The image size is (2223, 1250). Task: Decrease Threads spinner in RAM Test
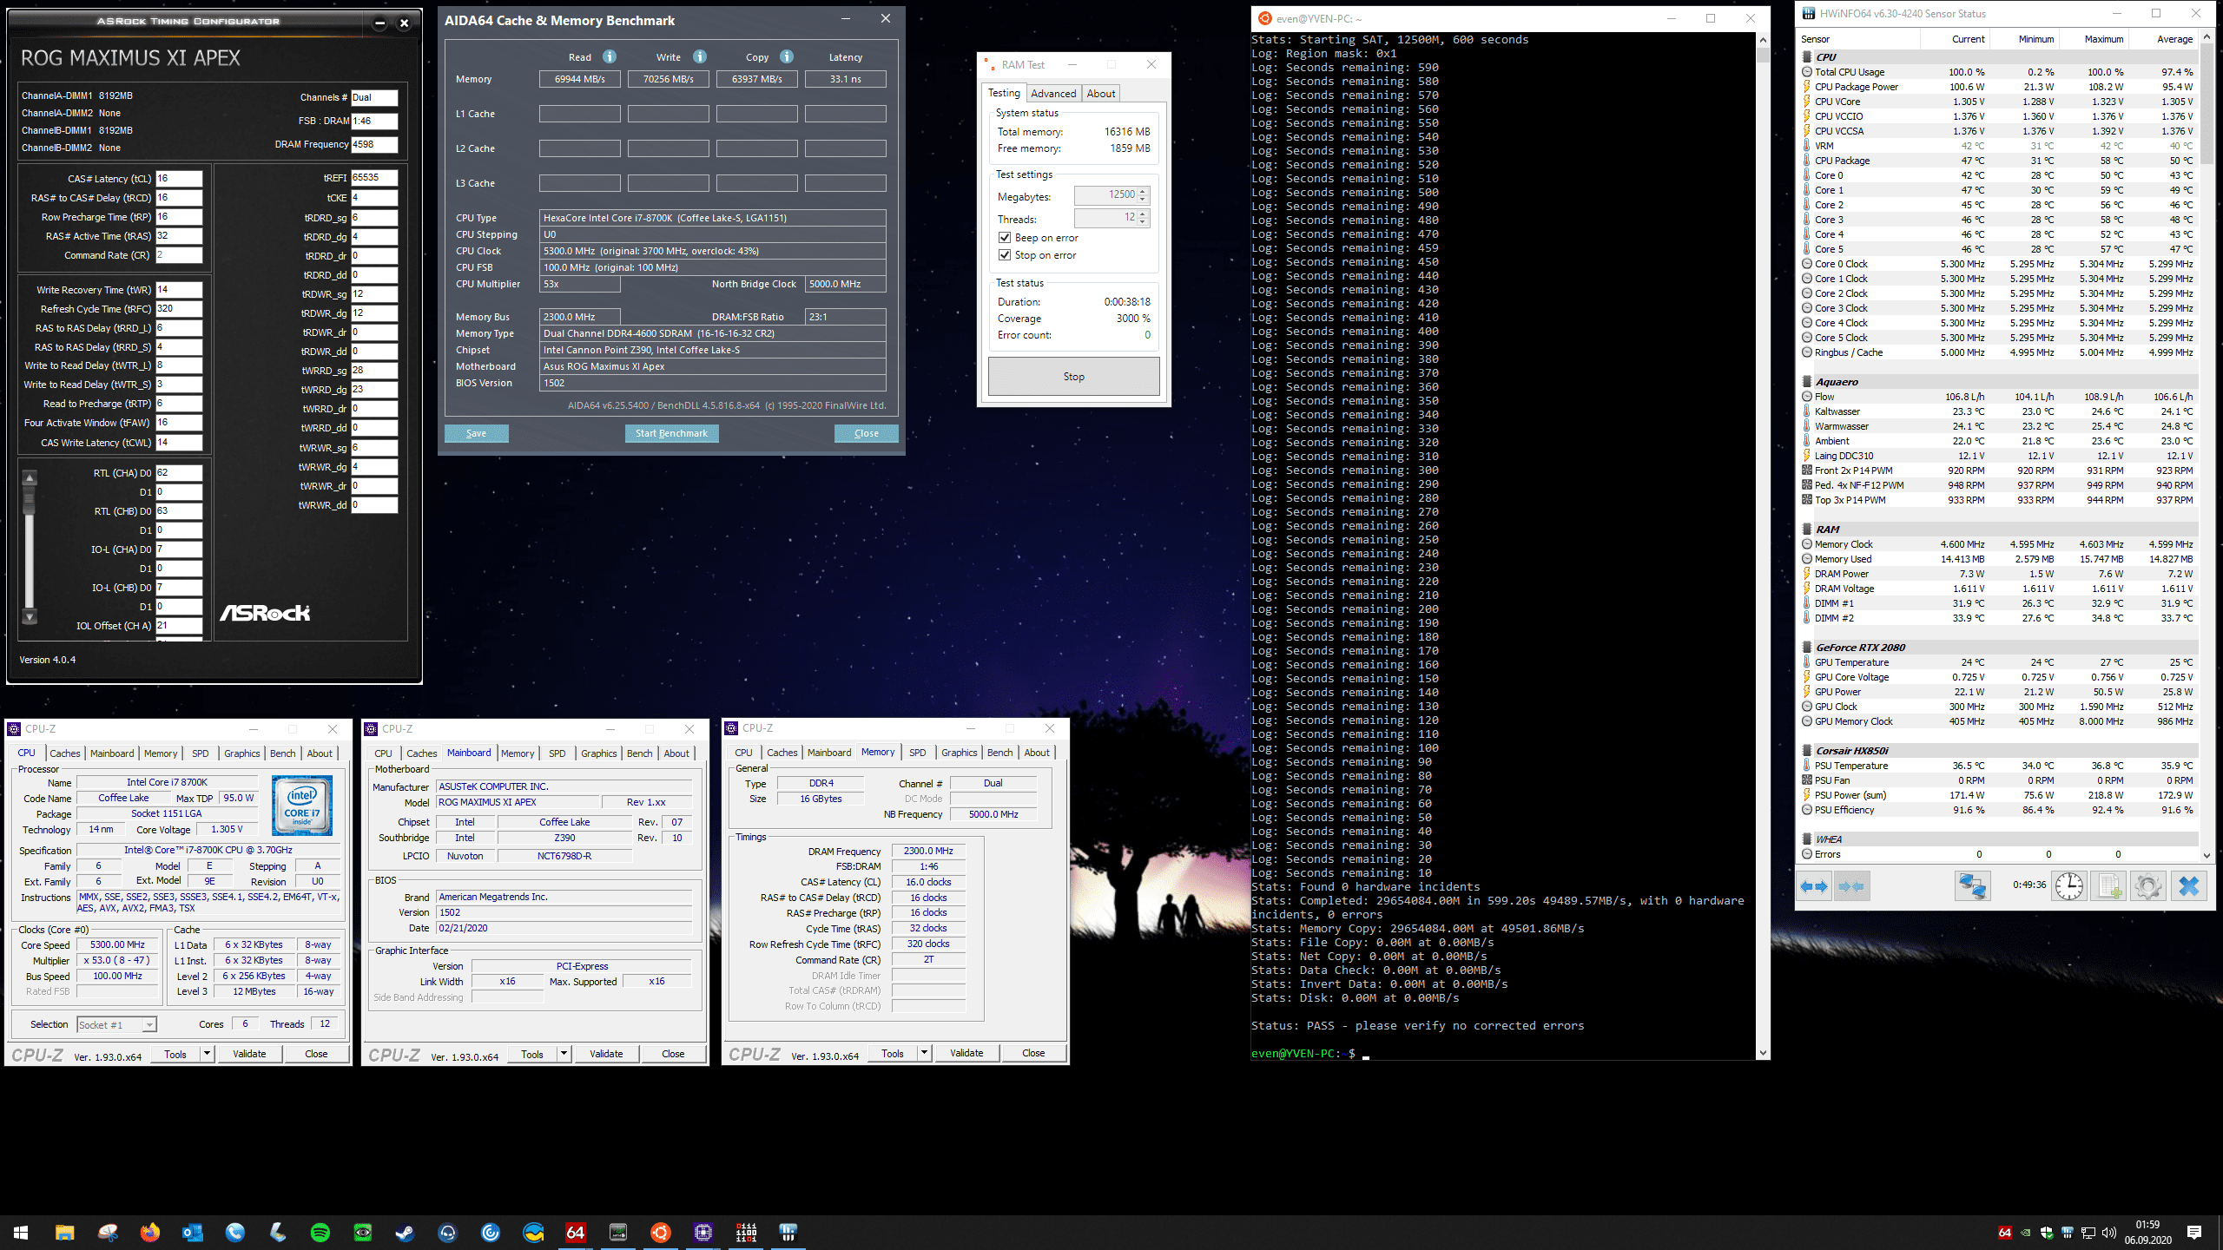pos(1143,223)
